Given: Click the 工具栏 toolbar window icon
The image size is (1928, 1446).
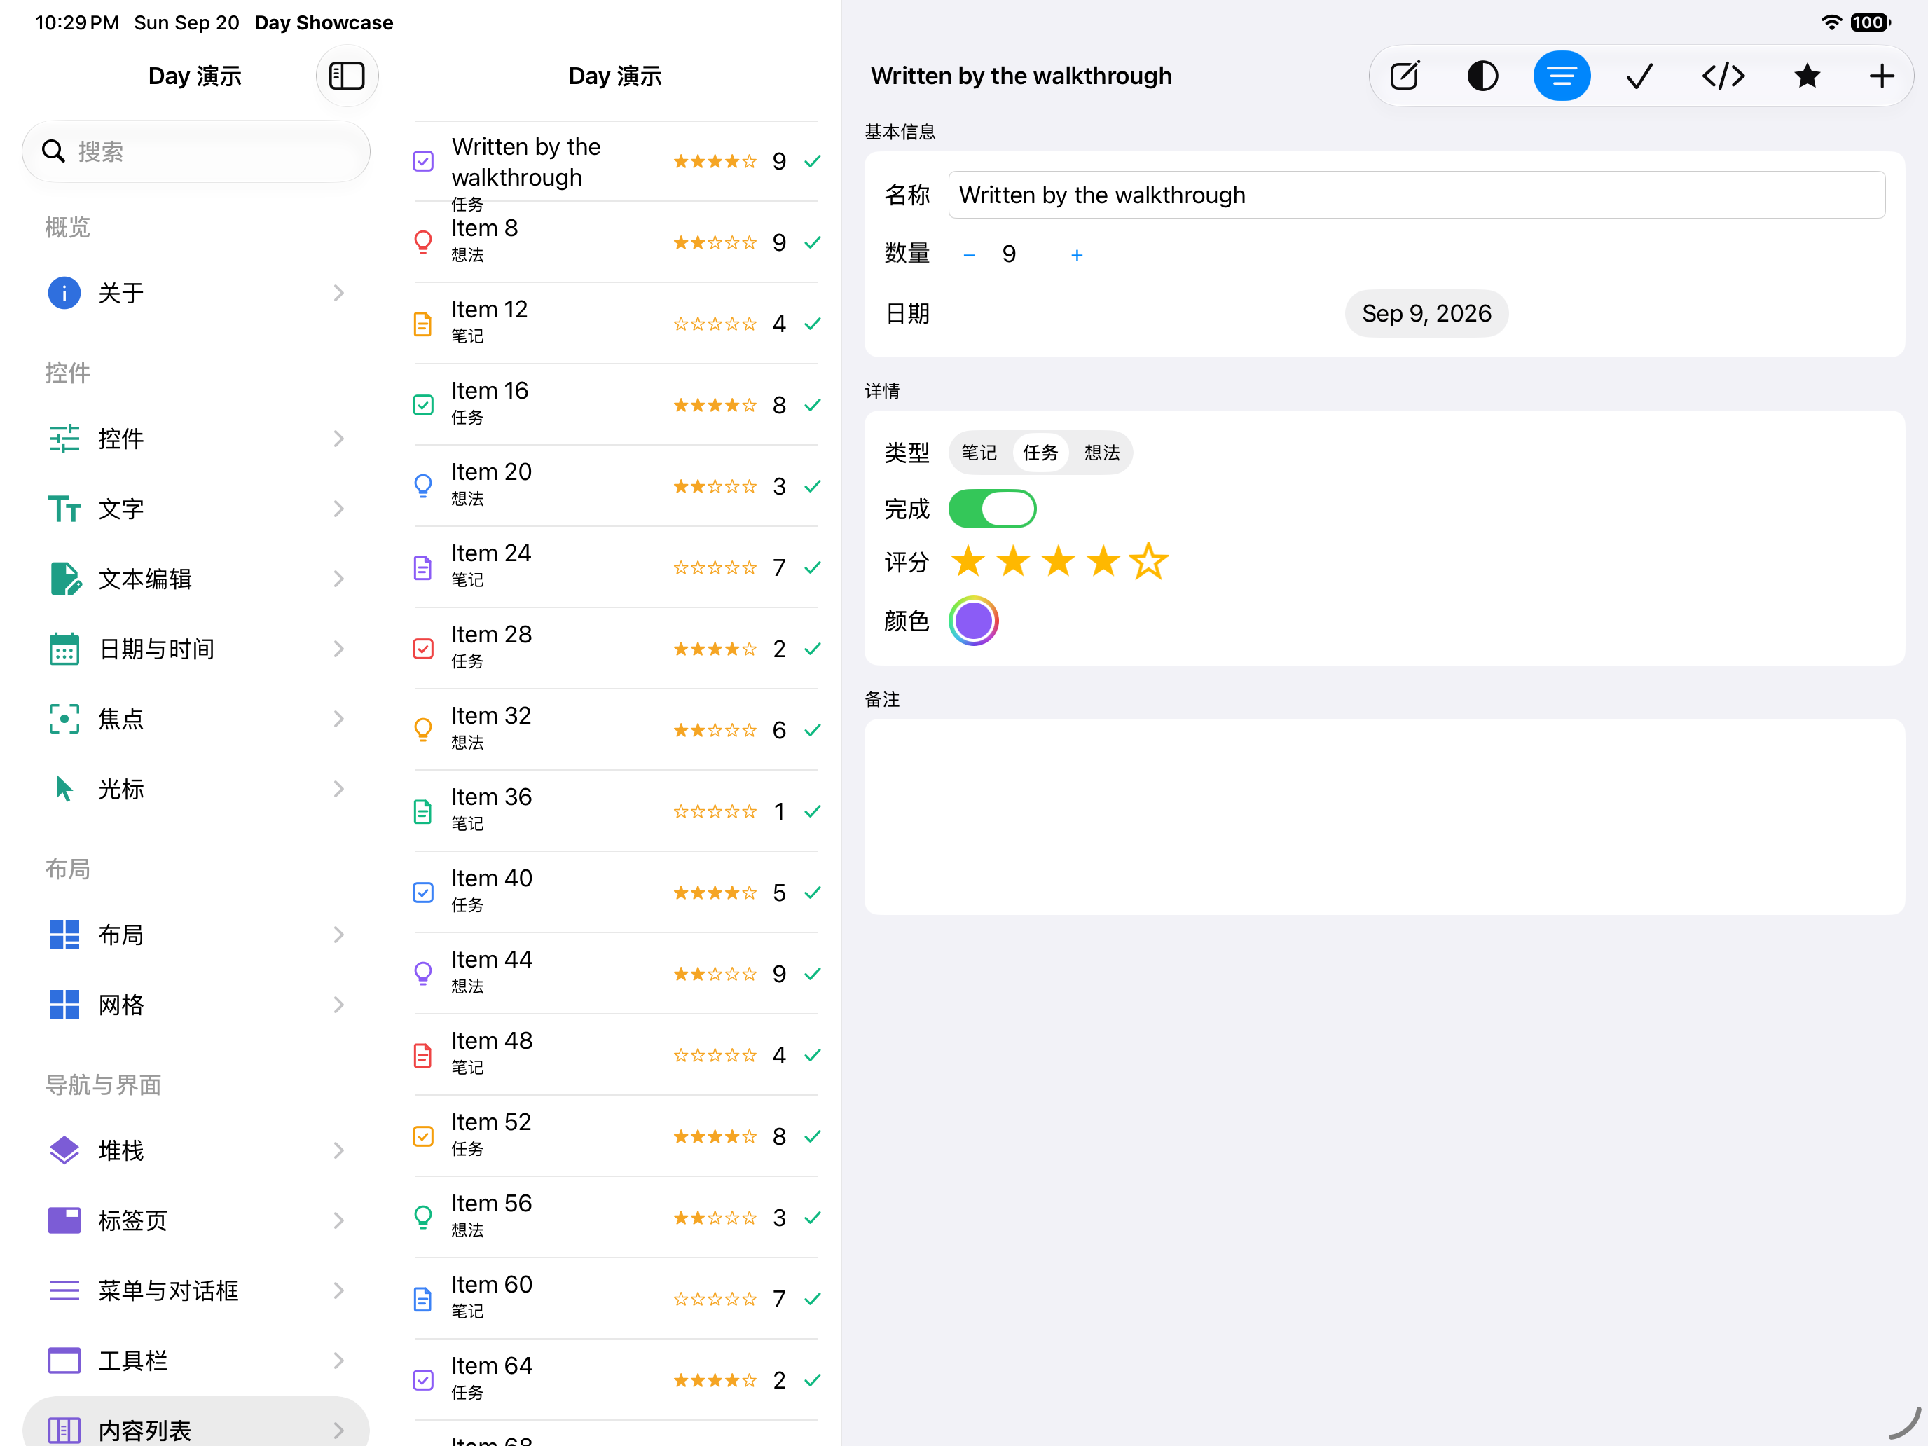Looking at the screenshot, I should 64,1360.
